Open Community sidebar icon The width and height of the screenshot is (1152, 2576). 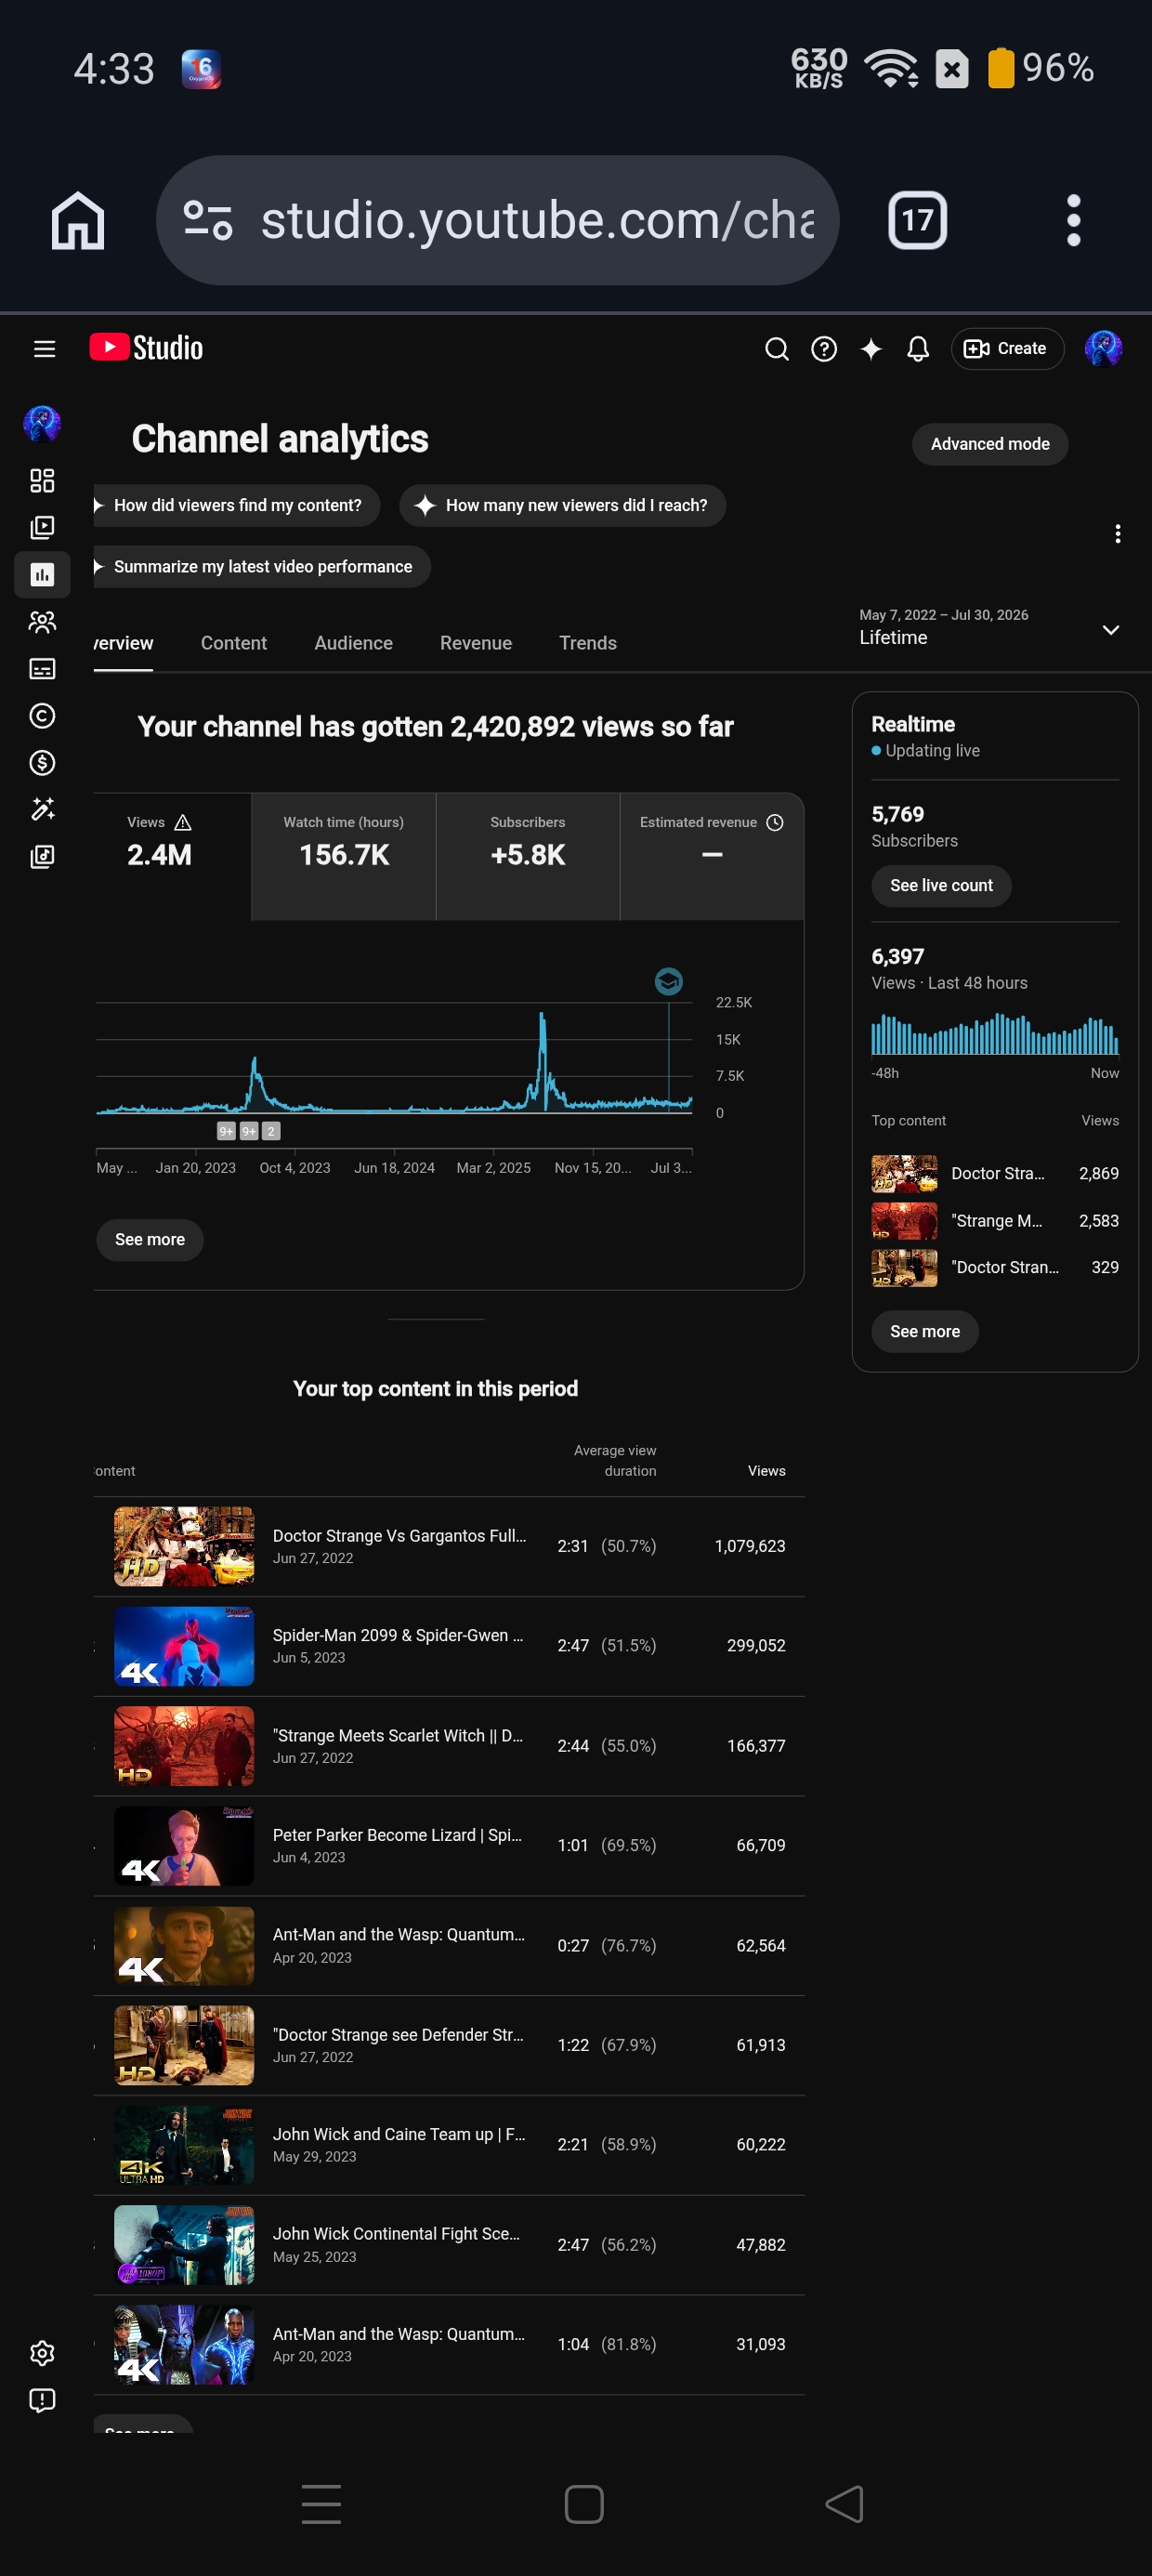click(42, 622)
